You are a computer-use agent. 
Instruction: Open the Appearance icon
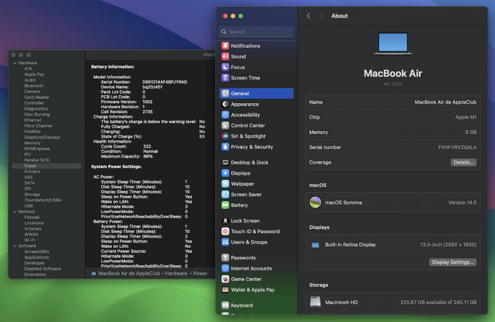click(225, 104)
